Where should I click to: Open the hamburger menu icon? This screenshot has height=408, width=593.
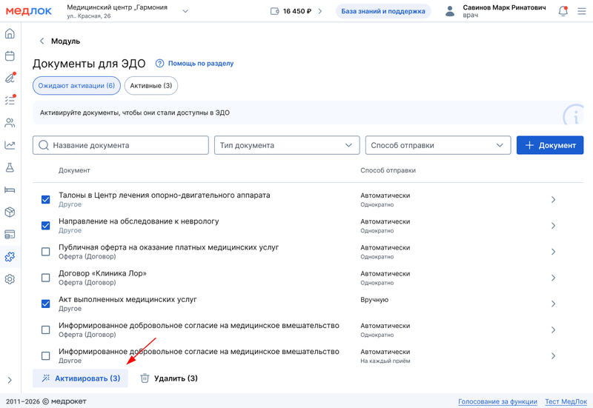[582, 11]
